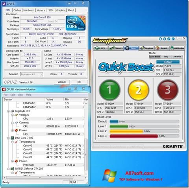Collapse the Intel Core i7 920 node
The height and width of the screenshot is (188, 189).
[x=8, y=138]
